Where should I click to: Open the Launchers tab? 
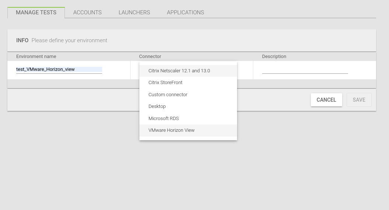(x=134, y=12)
